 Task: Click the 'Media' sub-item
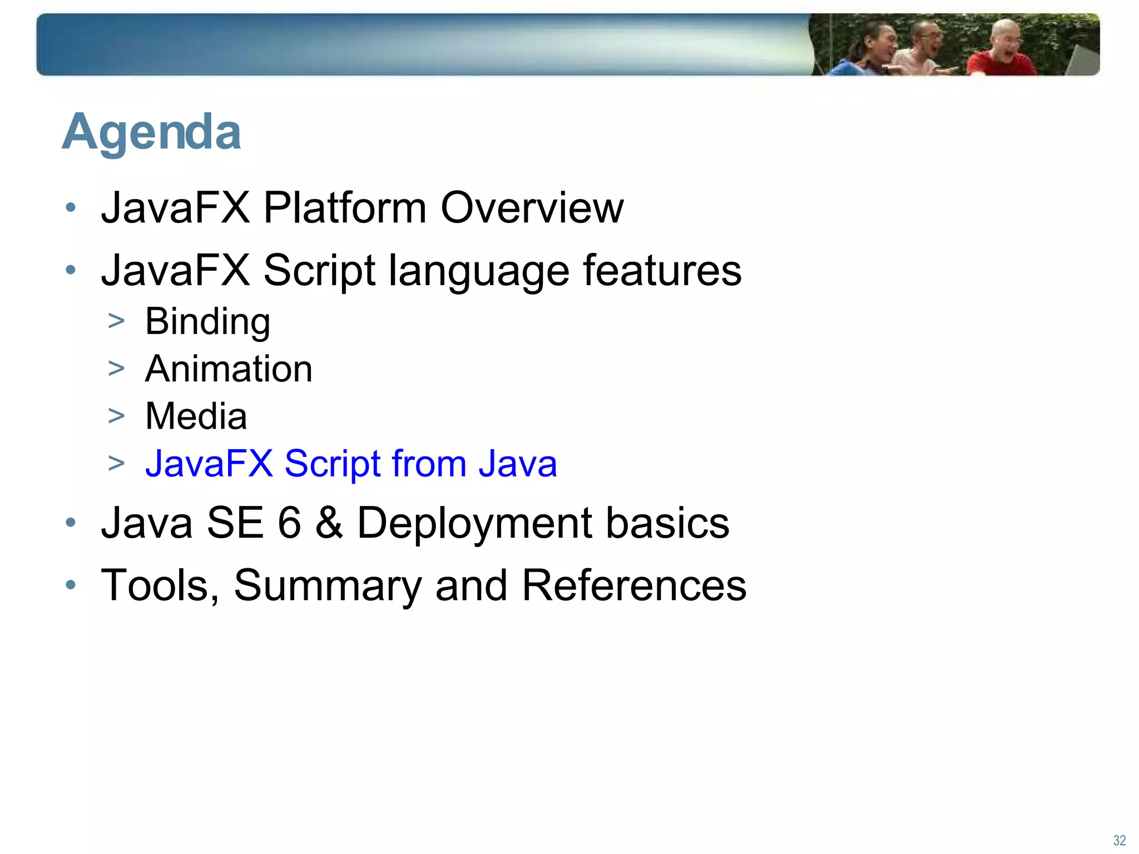click(x=196, y=416)
